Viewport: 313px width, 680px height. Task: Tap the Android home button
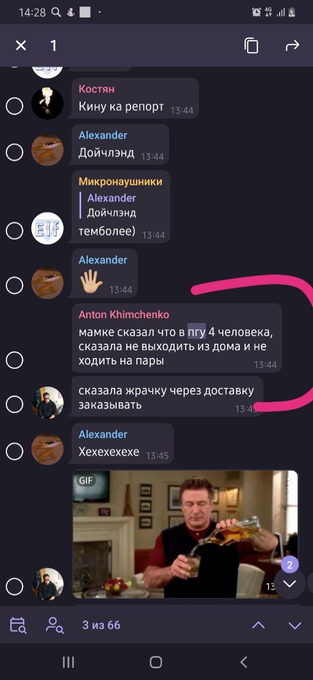pyautogui.click(x=156, y=662)
